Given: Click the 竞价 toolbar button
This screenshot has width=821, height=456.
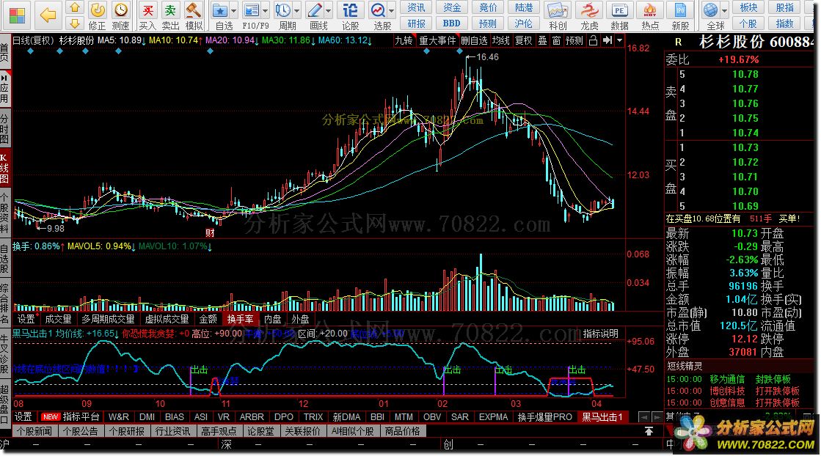Looking at the screenshot, I should coord(487,7).
